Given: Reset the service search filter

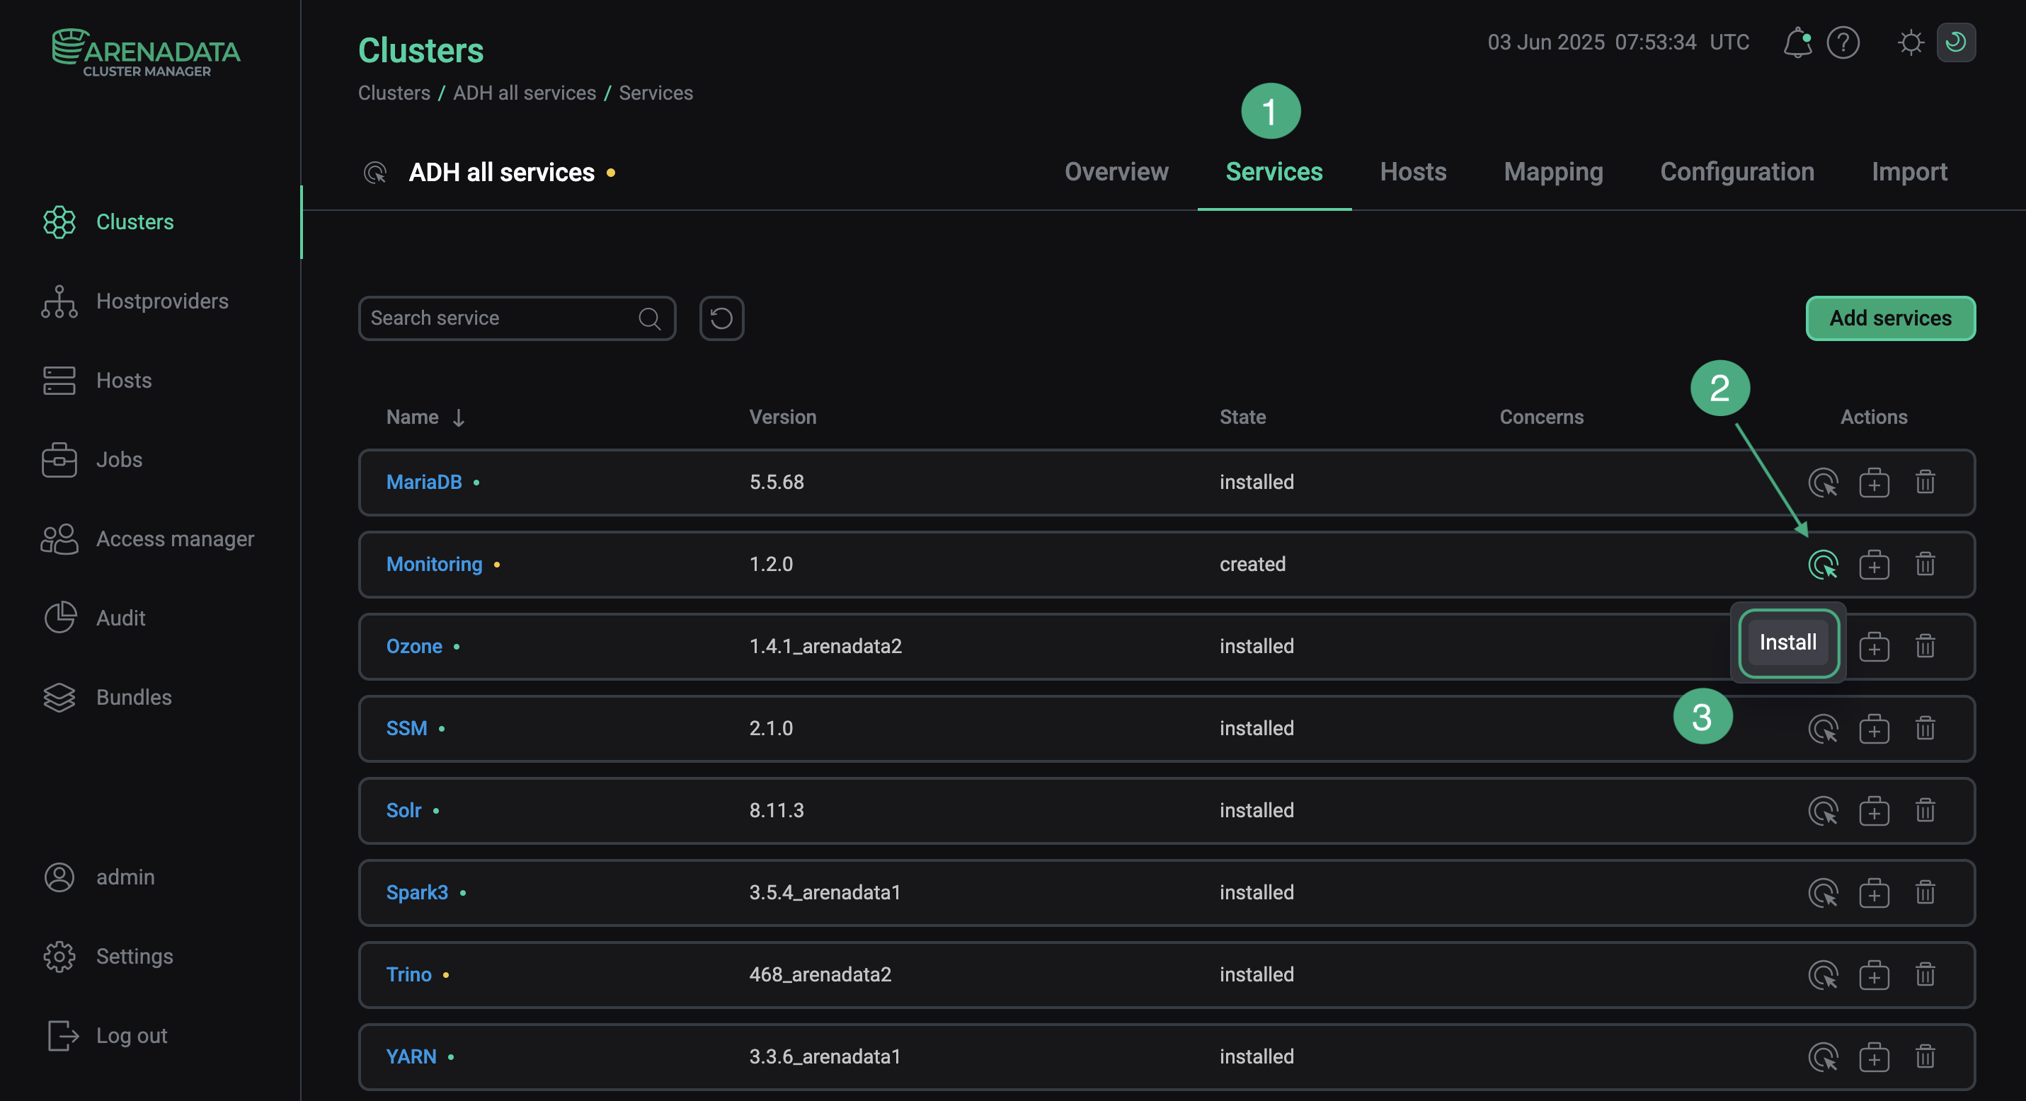Looking at the screenshot, I should (x=721, y=318).
